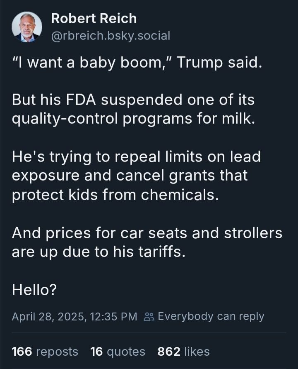Image resolution: width=298 pixels, height=369 pixels.
Task: Click the divider line above post stats
Action: click(149, 333)
